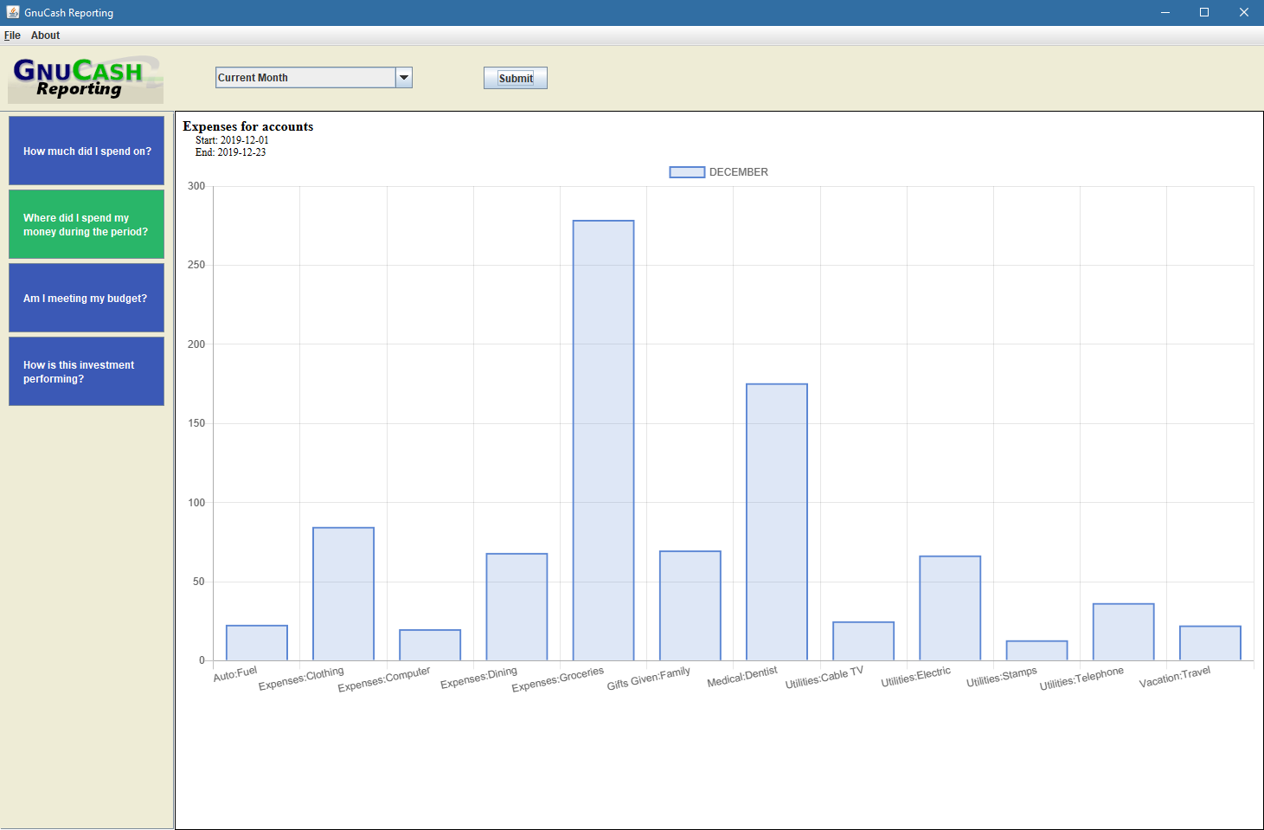Select the Current Month combo box
Viewport: 1264px width, 830px height.
click(305, 78)
